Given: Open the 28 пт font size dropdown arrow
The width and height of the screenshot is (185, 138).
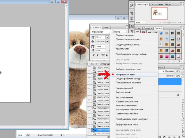Looking at the screenshot, I should (x=107, y=37).
